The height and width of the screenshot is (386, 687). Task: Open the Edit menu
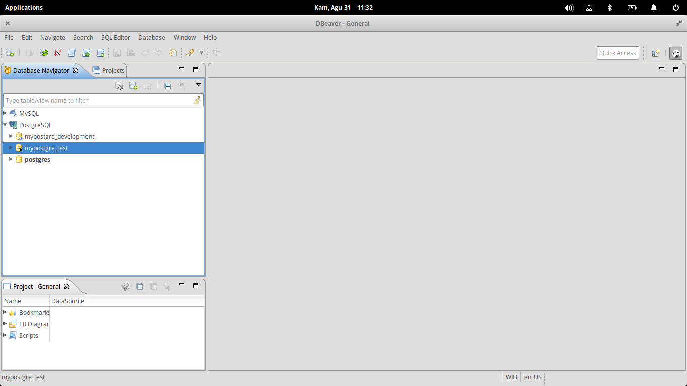coord(27,37)
